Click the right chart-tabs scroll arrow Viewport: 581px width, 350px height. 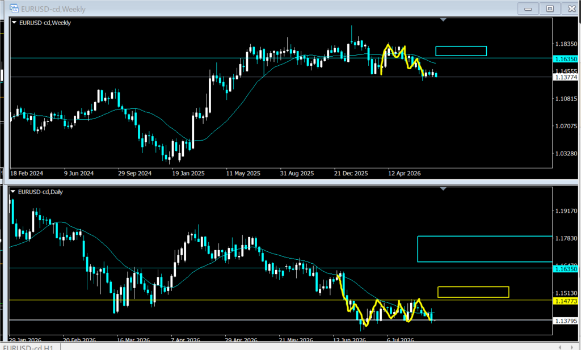click(572, 347)
